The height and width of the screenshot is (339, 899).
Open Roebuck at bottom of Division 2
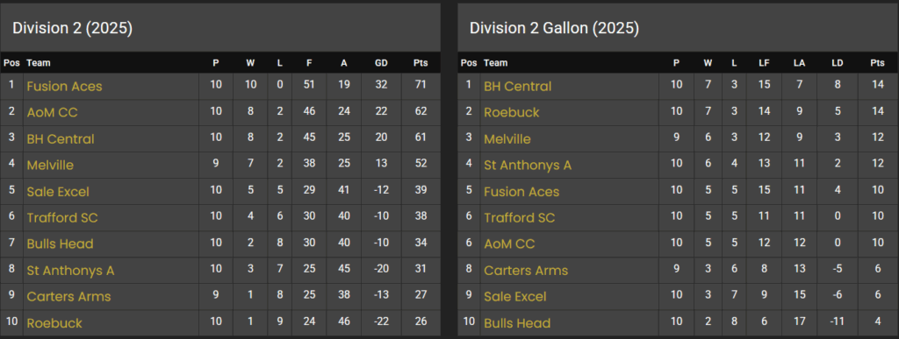pos(54,323)
